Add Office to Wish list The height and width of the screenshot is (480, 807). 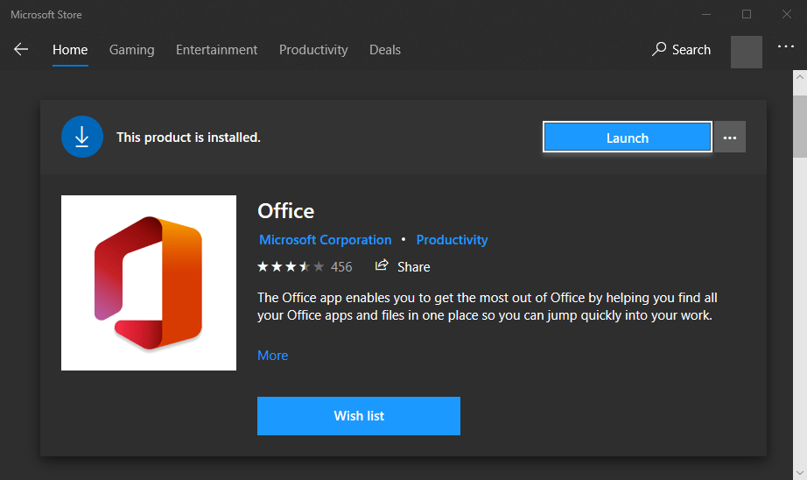pos(358,416)
